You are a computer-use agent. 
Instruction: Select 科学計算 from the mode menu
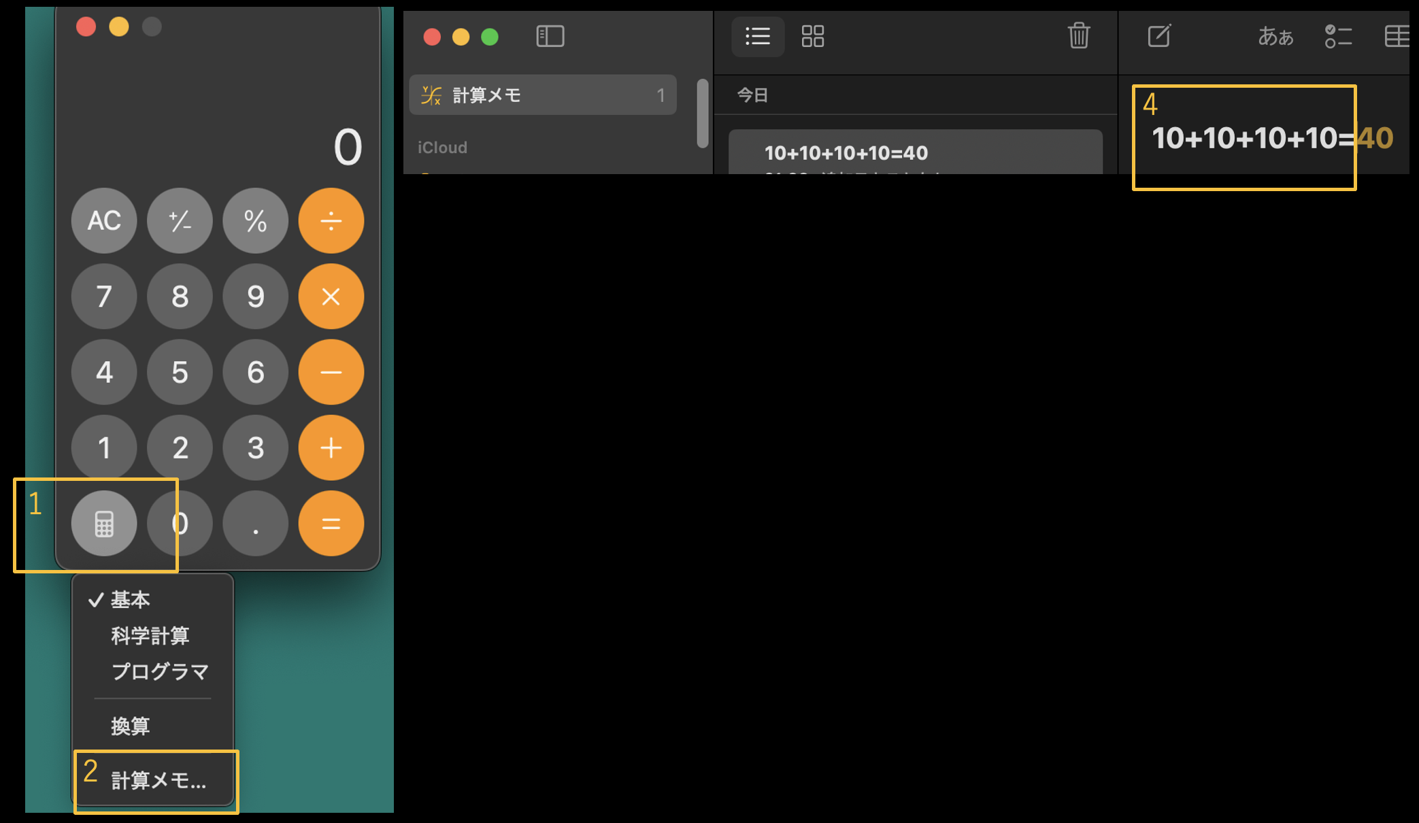coord(150,636)
